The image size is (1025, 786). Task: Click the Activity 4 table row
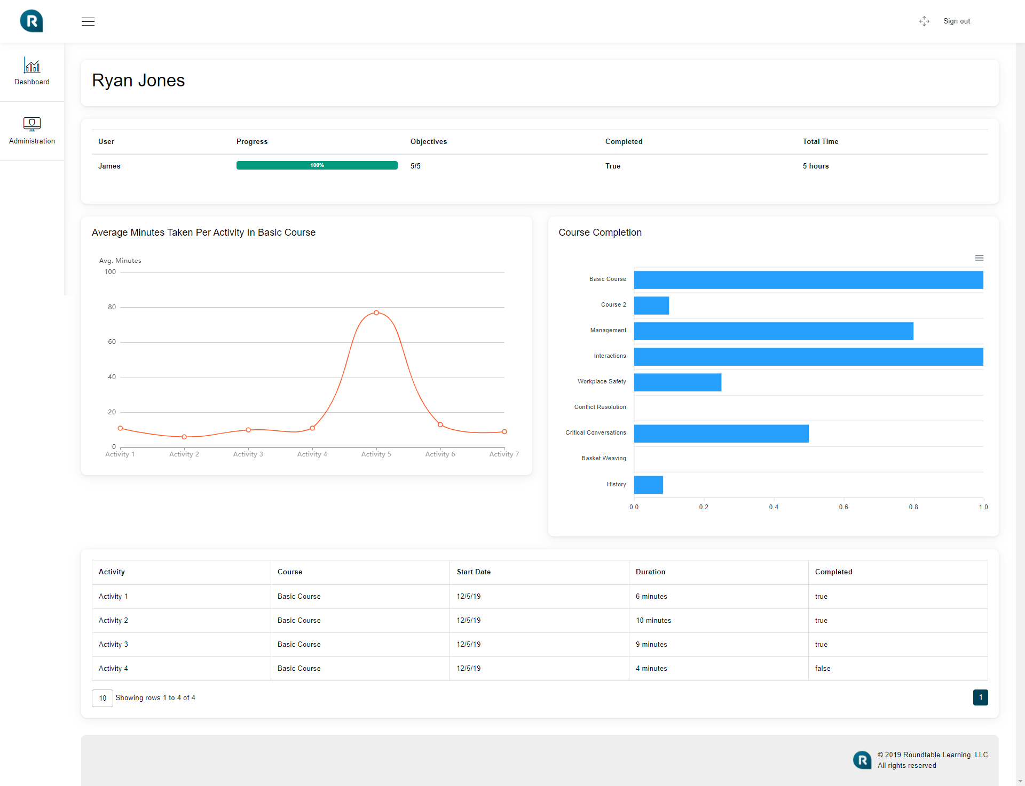click(x=113, y=669)
